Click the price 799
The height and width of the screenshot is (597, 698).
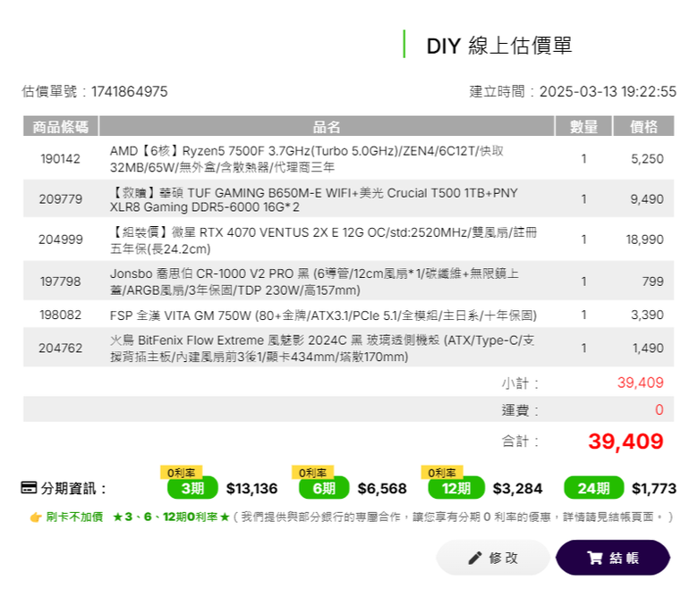click(652, 282)
